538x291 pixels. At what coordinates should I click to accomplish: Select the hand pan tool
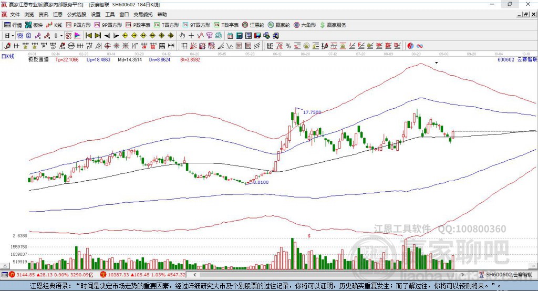pos(182,36)
